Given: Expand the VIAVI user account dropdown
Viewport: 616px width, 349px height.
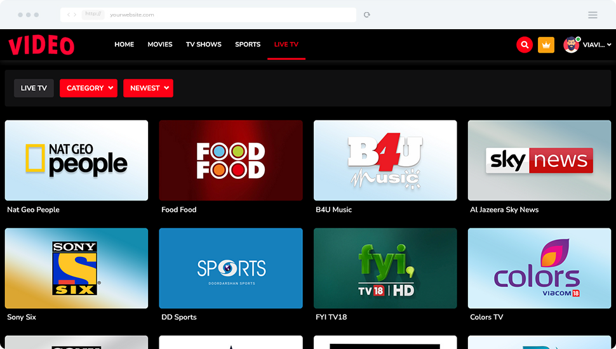Looking at the screenshot, I should click(597, 45).
